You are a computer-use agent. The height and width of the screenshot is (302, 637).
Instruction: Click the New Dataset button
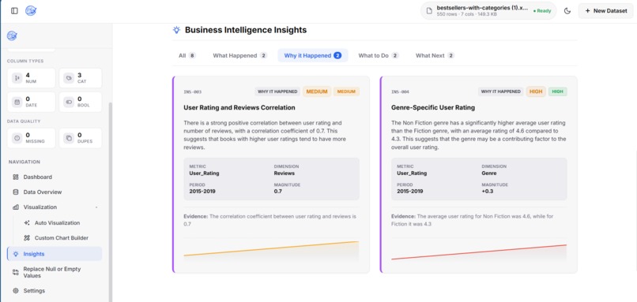pyautogui.click(x=605, y=11)
